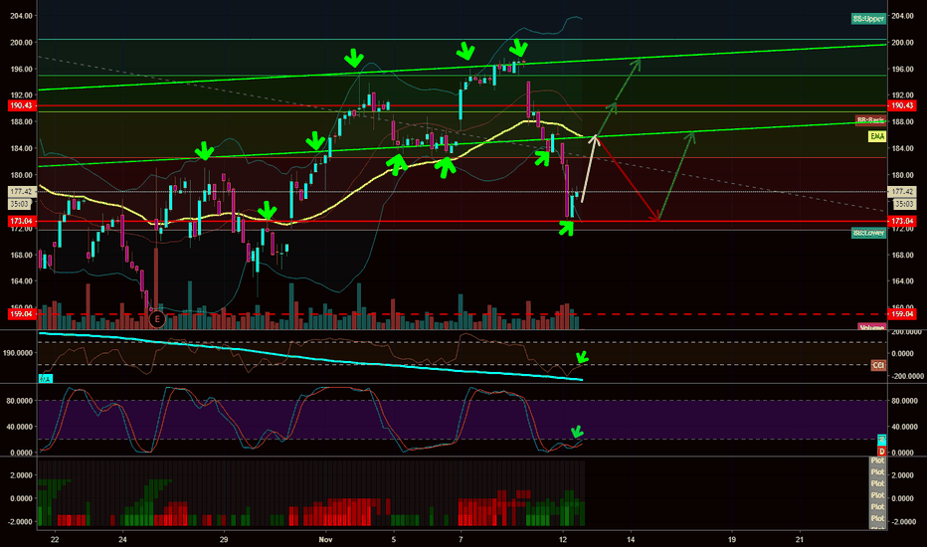The width and height of the screenshot is (927, 547).
Task: Click the 14 date on time axis
Action: tap(631, 539)
